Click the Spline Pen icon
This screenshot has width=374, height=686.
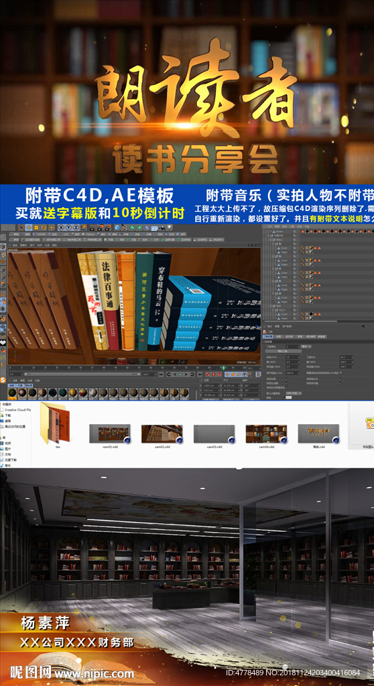(125, 228)
